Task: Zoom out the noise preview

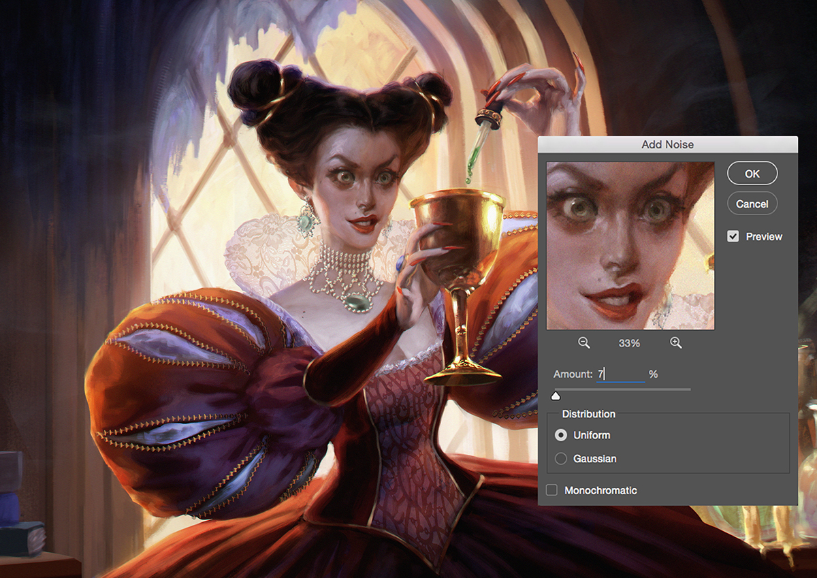Action: 583,343
